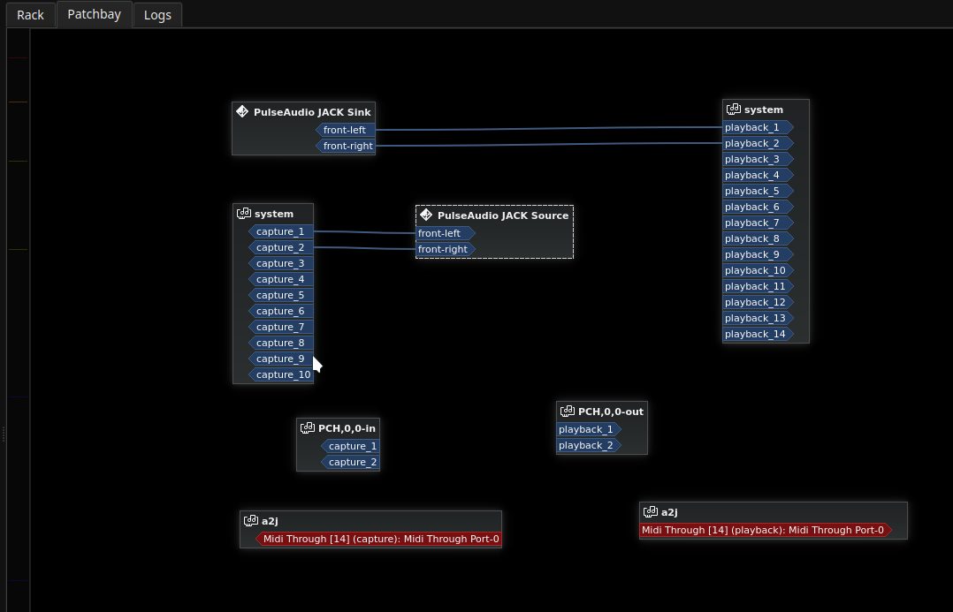Select the Patchbay tab
Viewport: 953px width, 612px height.
click(95, 14)
